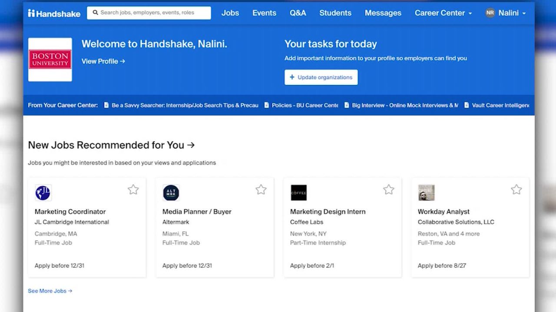556x312 pixels.
Task: Click Collaborative Solutions, LLC employer name
Action: click(x=456, y=222)
